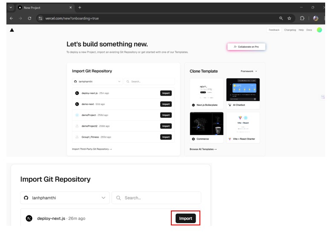Select the AI Chatbot template thumbnail
The image size is (329, 239).
pyautogui.click(x=243, y=90)
